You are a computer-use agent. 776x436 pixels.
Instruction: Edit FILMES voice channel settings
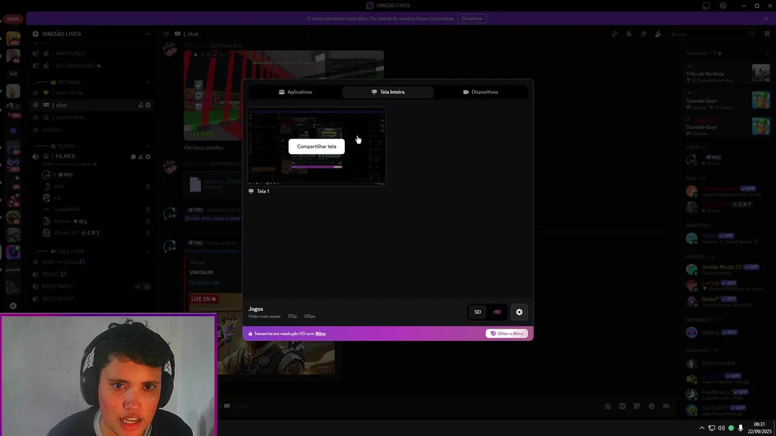pyautogui.click(x=148, y=157)
